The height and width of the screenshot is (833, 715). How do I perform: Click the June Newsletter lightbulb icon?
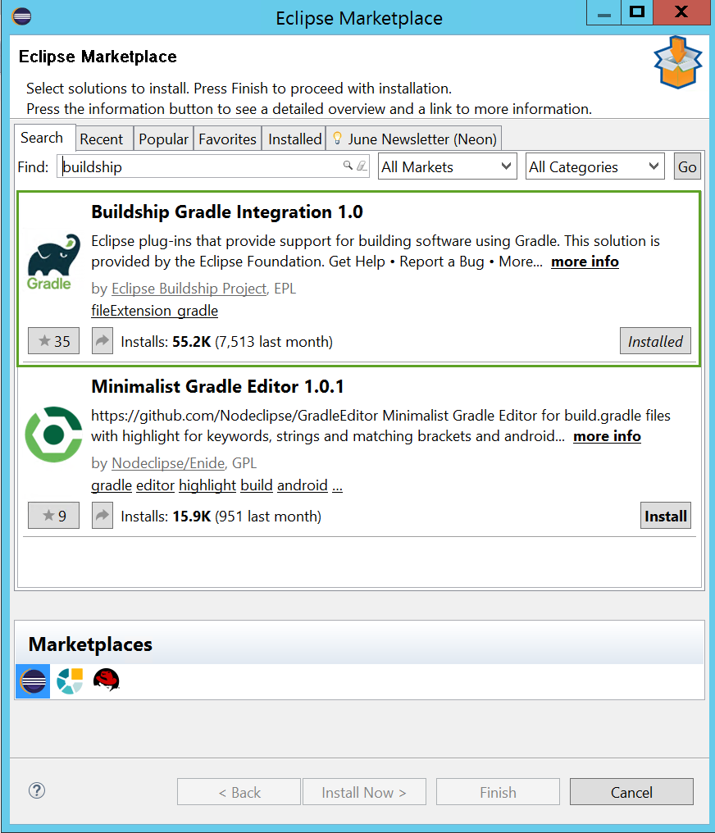click(x=337, y=138)
